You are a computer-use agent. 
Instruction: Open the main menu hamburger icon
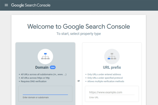coord(6,5)
